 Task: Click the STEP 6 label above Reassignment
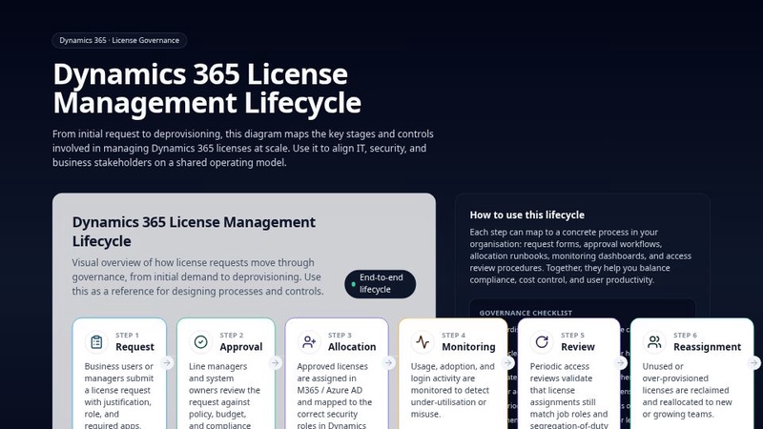coord(685,336)
